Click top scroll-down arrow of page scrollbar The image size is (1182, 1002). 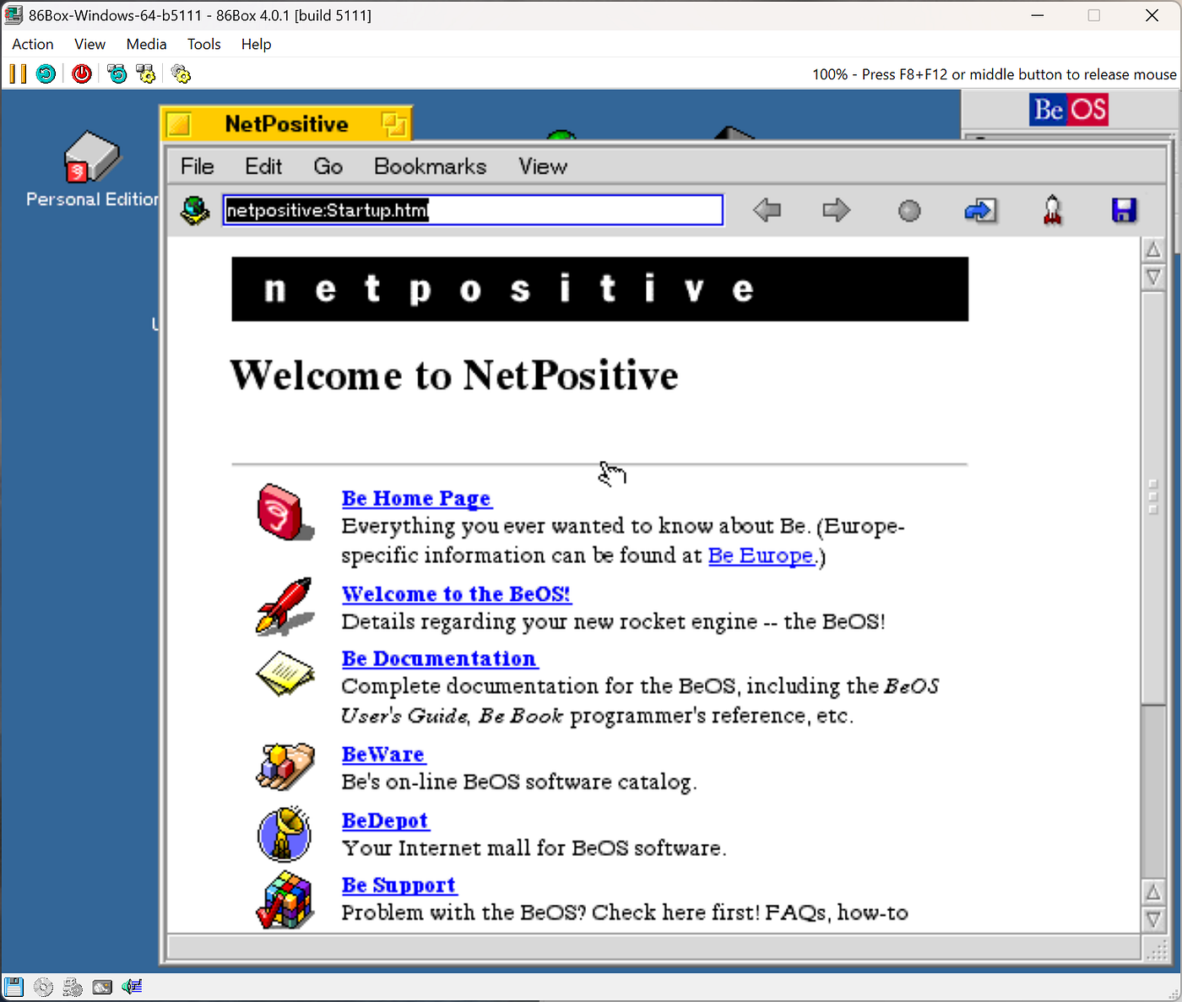pos(1153,276)
